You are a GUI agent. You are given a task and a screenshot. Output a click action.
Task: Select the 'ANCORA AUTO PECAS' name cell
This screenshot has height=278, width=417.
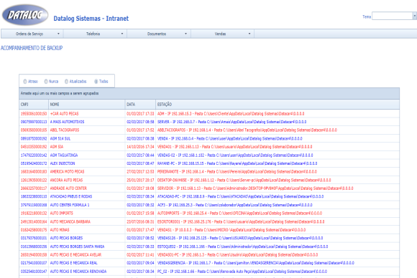click(x=87, y=181)
